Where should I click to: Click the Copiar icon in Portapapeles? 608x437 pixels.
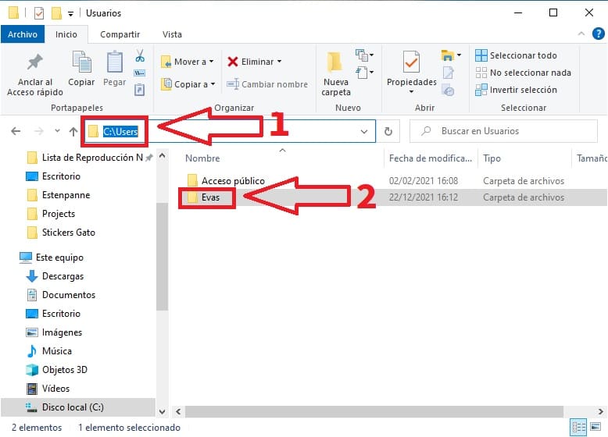[81, 62]
